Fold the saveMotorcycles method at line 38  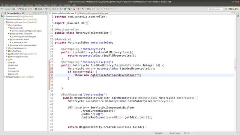(54, 94)
